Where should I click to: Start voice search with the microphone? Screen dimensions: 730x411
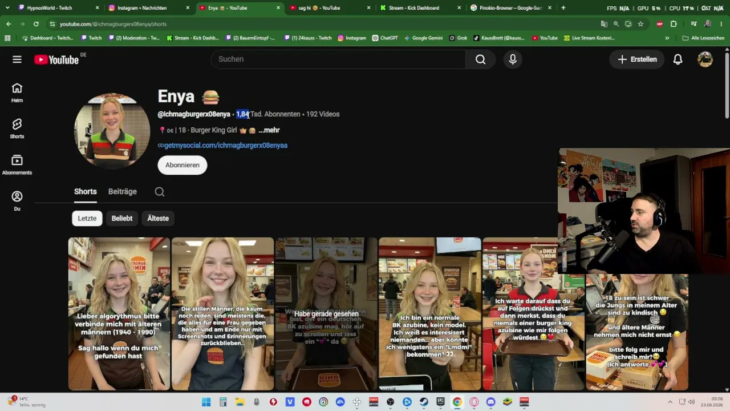click(513, 59)
